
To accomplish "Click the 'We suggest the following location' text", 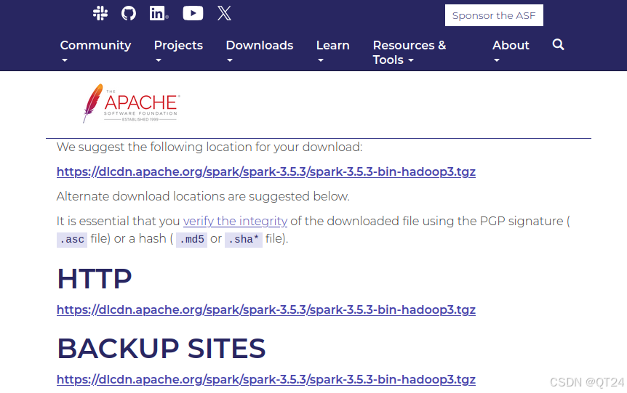I will click(209, 147).
